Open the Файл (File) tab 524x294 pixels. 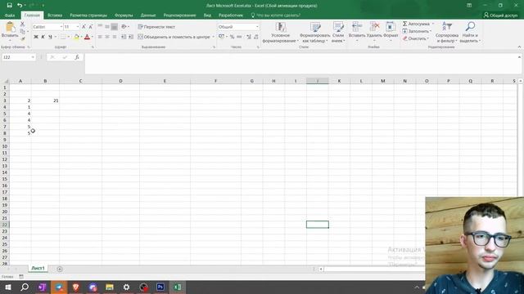click(10, 16)
